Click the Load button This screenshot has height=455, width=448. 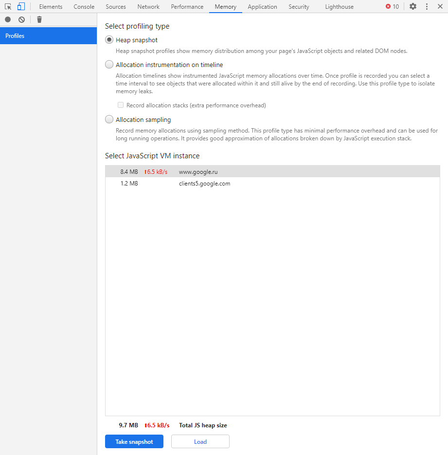pyautogui.click(x=200, y=442)
